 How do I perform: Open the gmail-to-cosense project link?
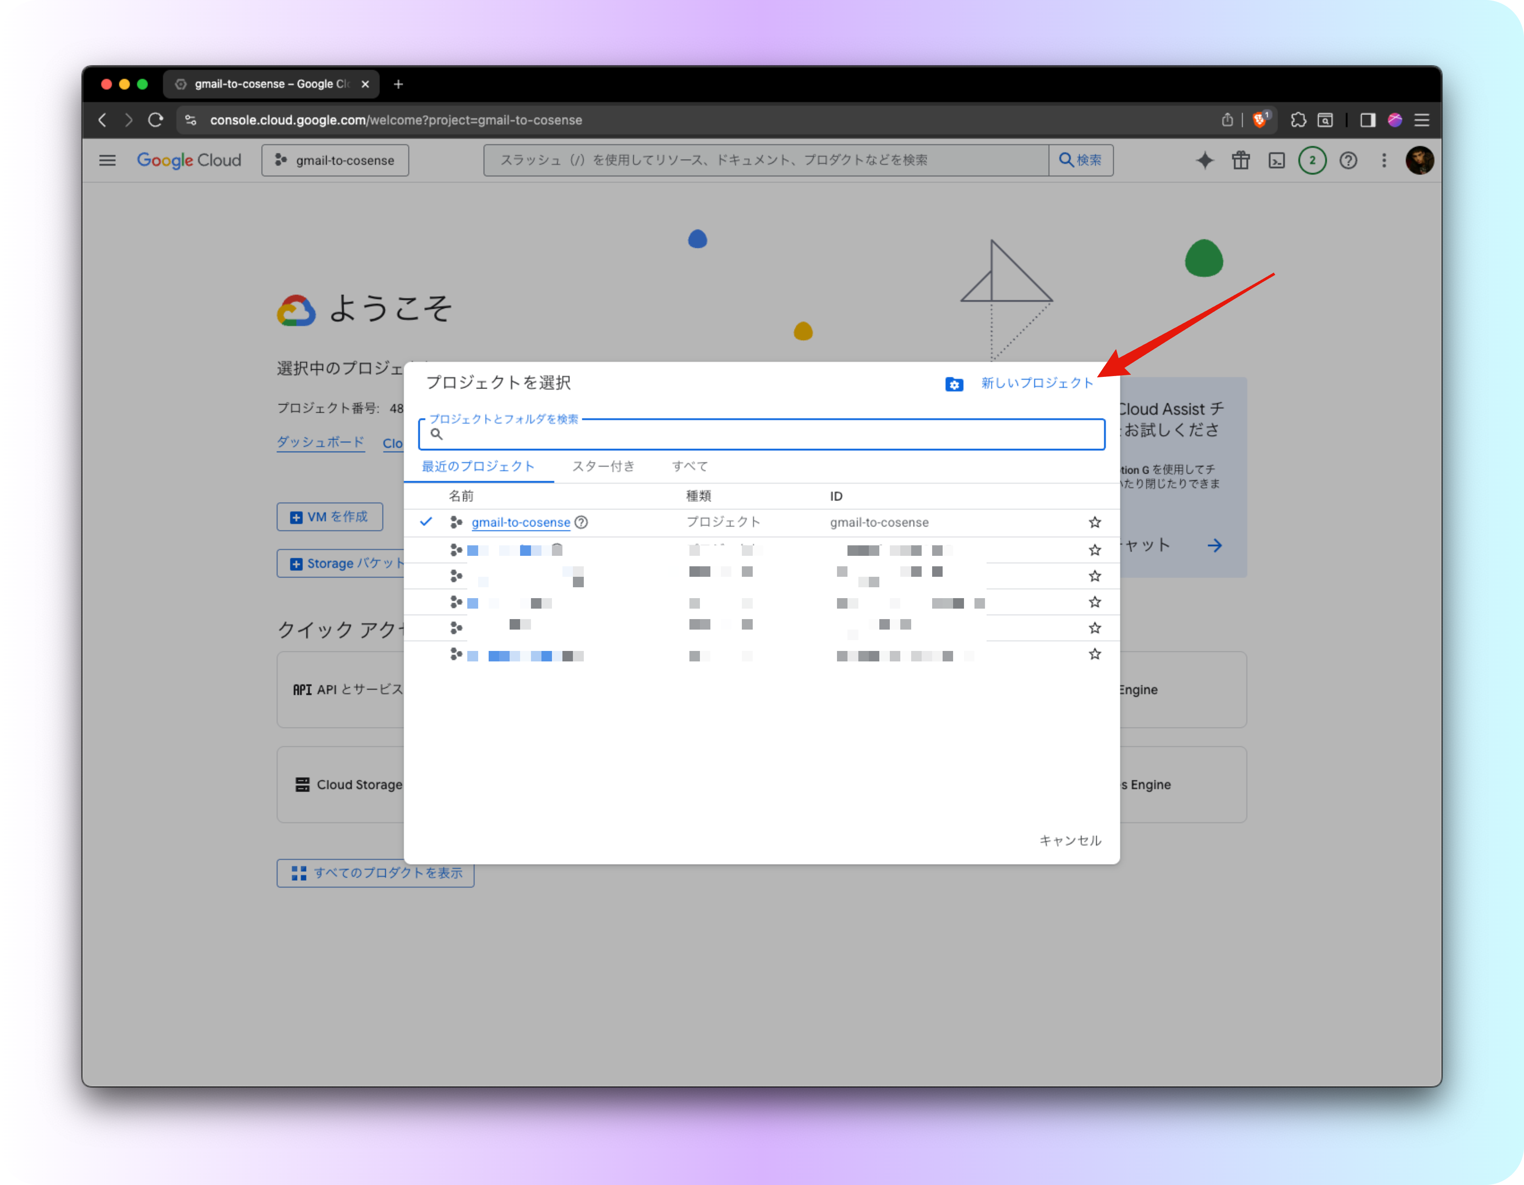pyautogui.click(x=520, y=522)
